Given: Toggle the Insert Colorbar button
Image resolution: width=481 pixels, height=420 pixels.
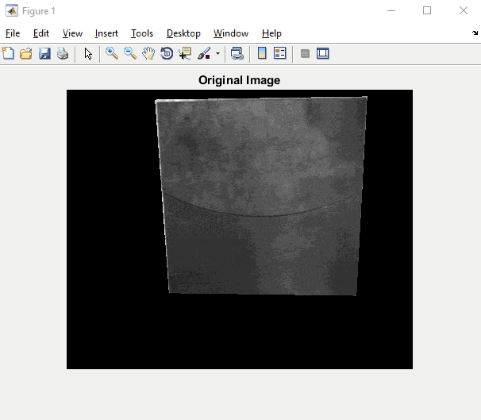Looking at the screenshot, I should point(262,54).
